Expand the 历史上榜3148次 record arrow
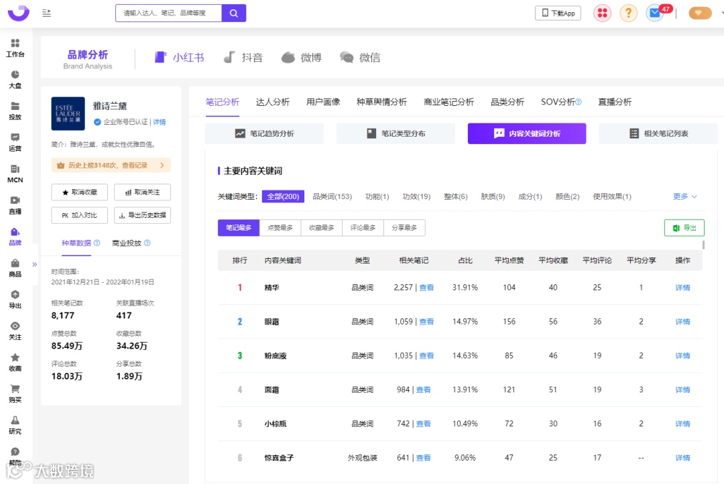This screenshot has height=484, width=724. (x=162, y=166)
